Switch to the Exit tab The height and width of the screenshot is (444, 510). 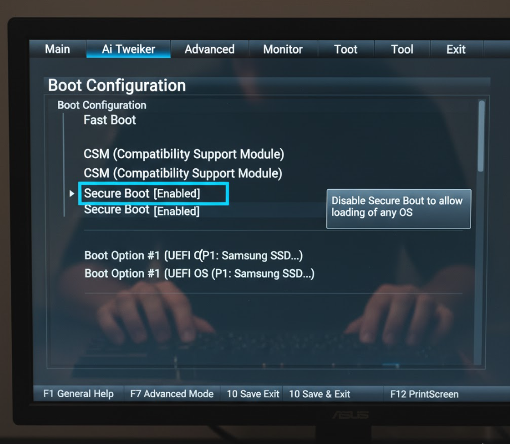[456, 49]
